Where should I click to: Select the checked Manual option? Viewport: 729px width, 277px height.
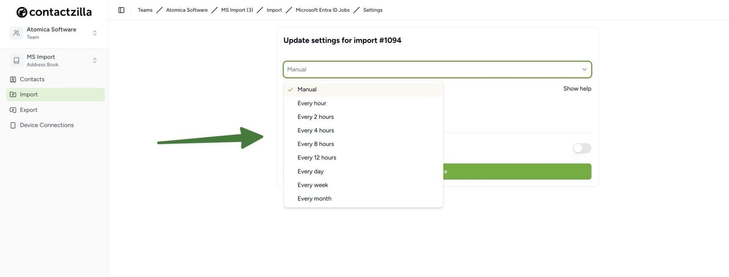(x=363, y=89)
